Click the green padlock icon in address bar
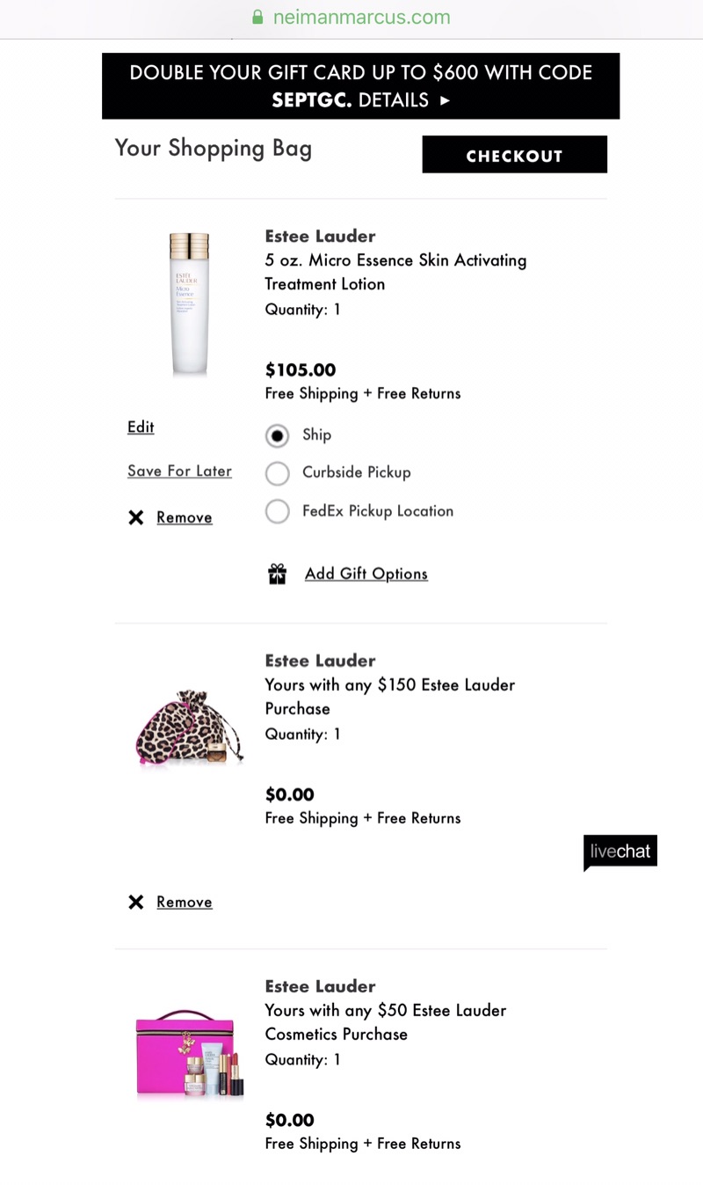The image size is (703, 1185). pyautogui.click(x=257, y=18)
